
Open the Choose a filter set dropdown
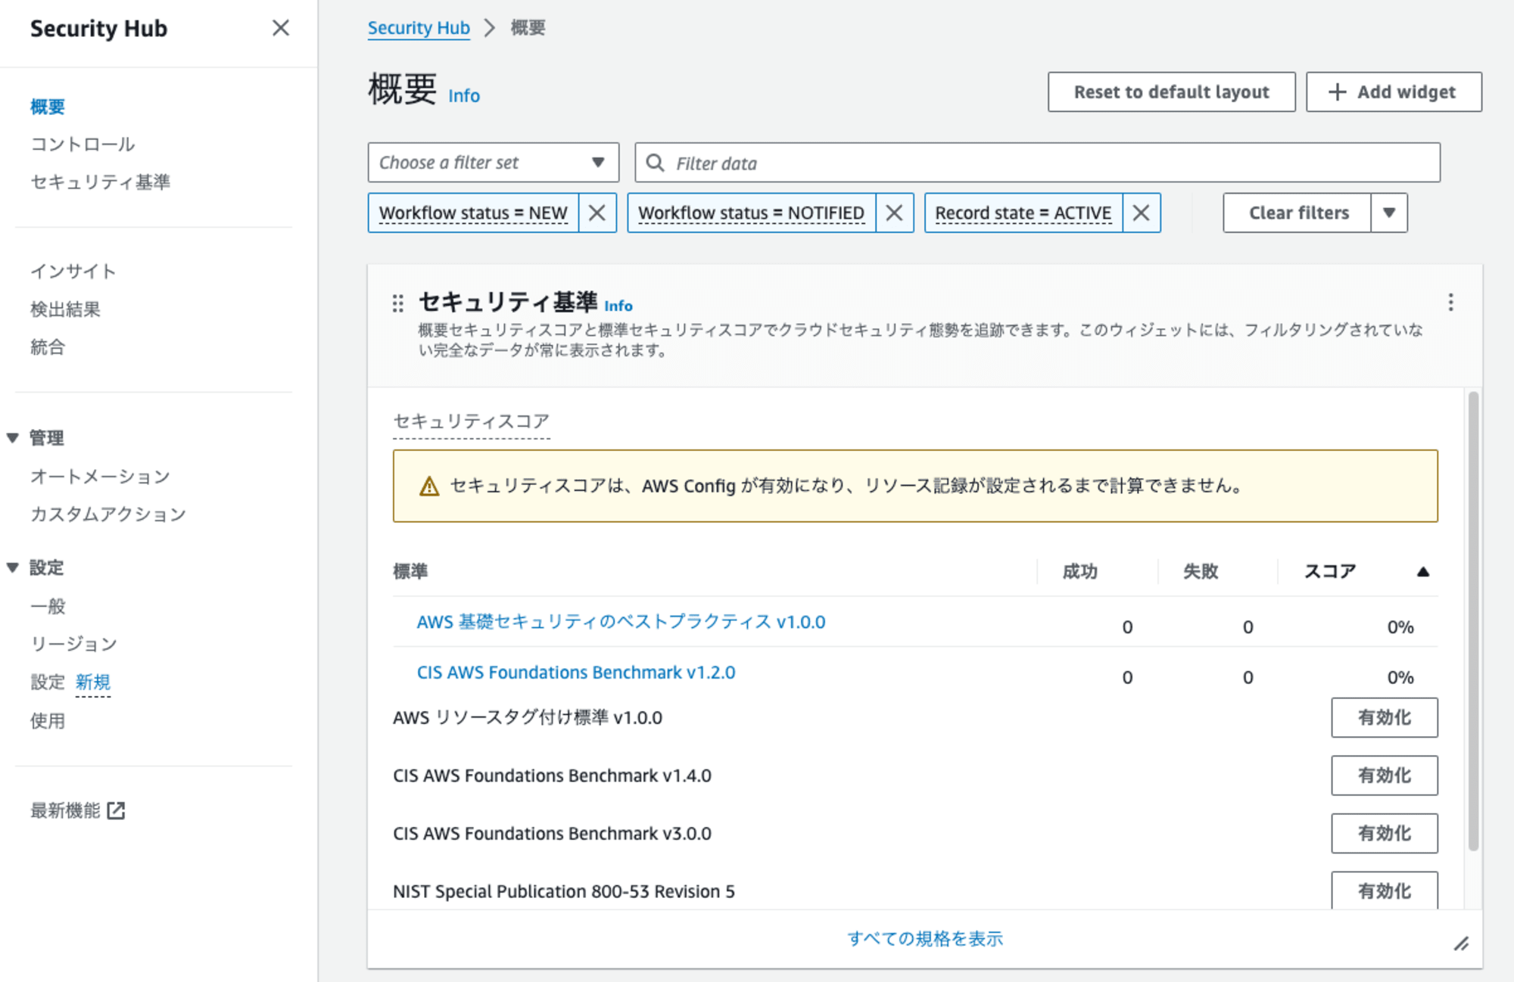pos(494,162)
